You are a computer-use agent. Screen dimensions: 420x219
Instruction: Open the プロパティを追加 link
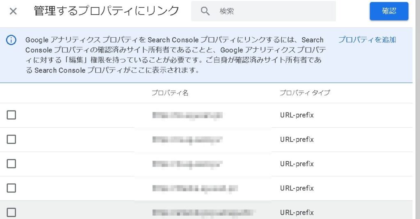(x=367, y=40)
